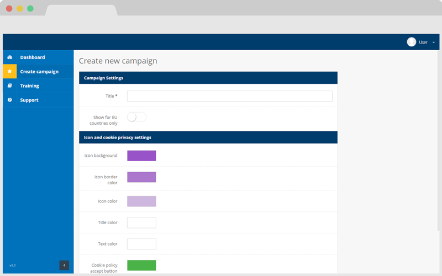Open the Title color white swatch

coord(141,222)
